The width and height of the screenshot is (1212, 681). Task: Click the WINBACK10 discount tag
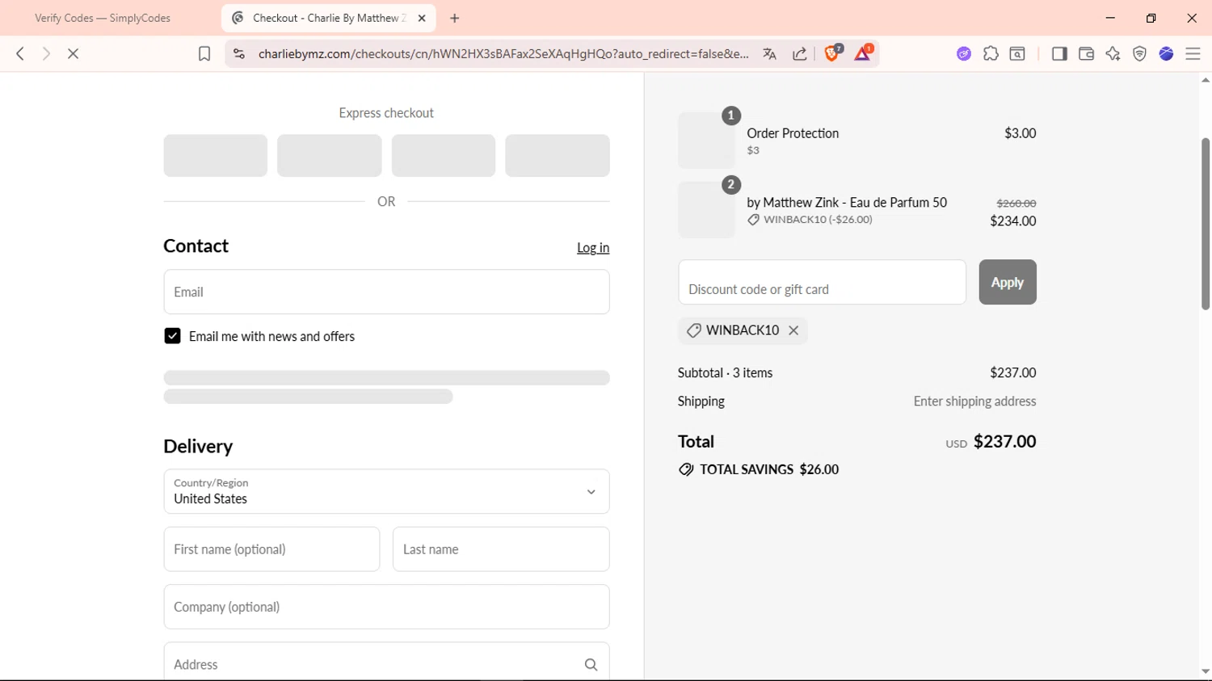(x=743, y=330)
